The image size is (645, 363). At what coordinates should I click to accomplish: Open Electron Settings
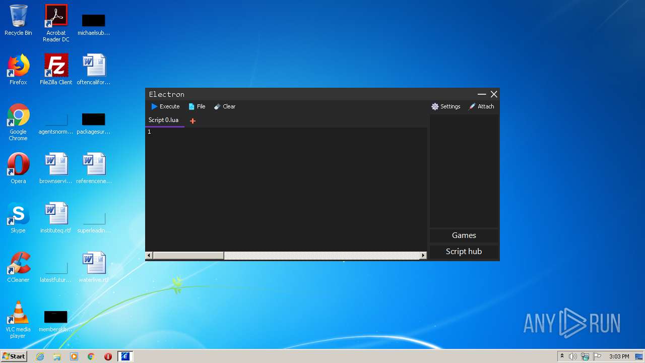(446, 106)
